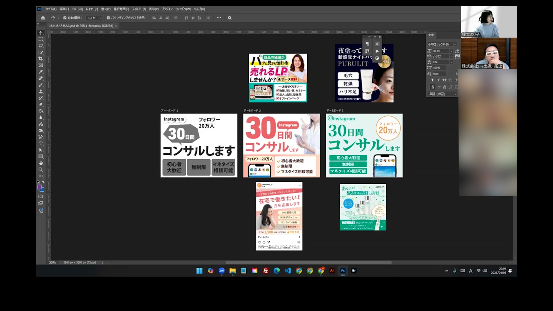Select the Move tool in the toolbox
Screen dimensions: 553x311
coord(41,33)
